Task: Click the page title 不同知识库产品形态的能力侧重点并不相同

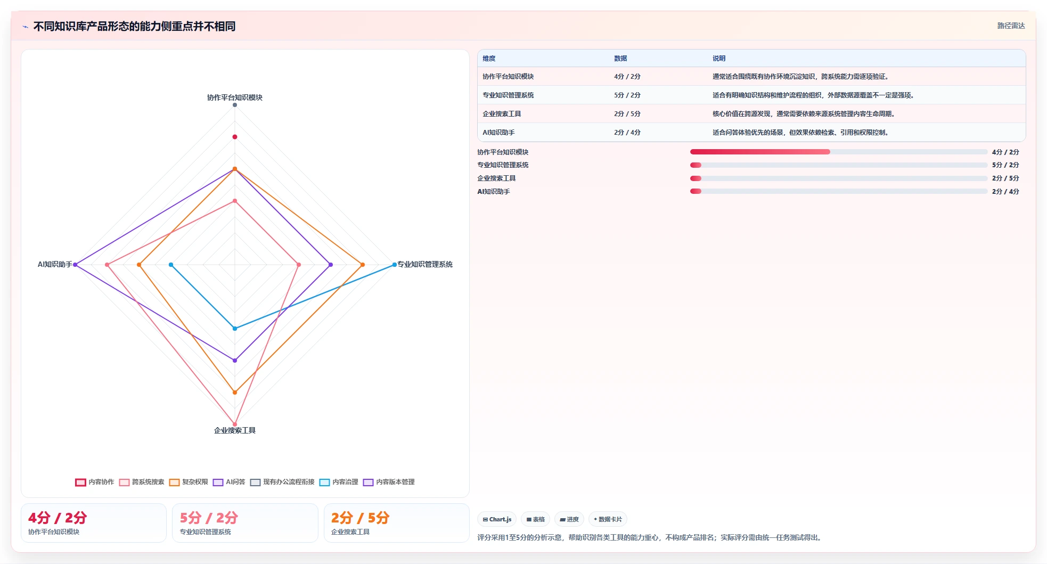Action: [x=134, y=26]
